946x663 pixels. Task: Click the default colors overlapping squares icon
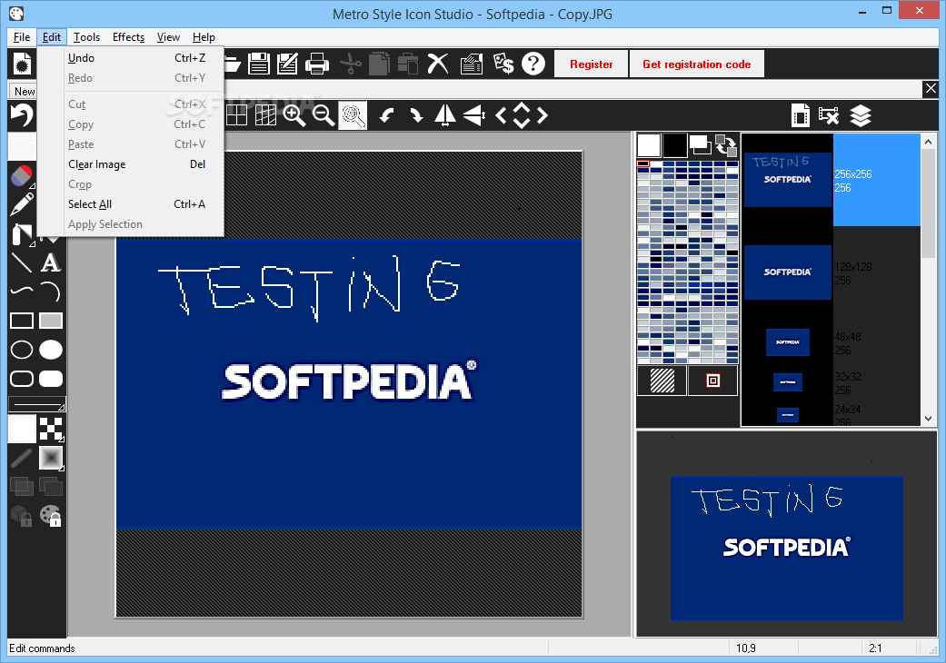pyautogui.click(x=701, y=145)
